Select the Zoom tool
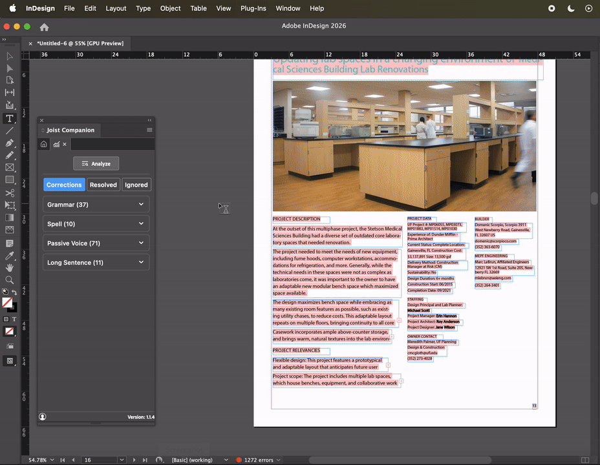 [10, 280]
